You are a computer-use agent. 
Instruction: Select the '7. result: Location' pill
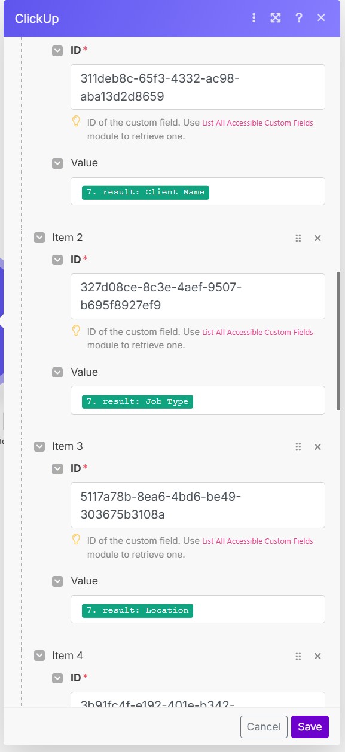click(138, 610)
